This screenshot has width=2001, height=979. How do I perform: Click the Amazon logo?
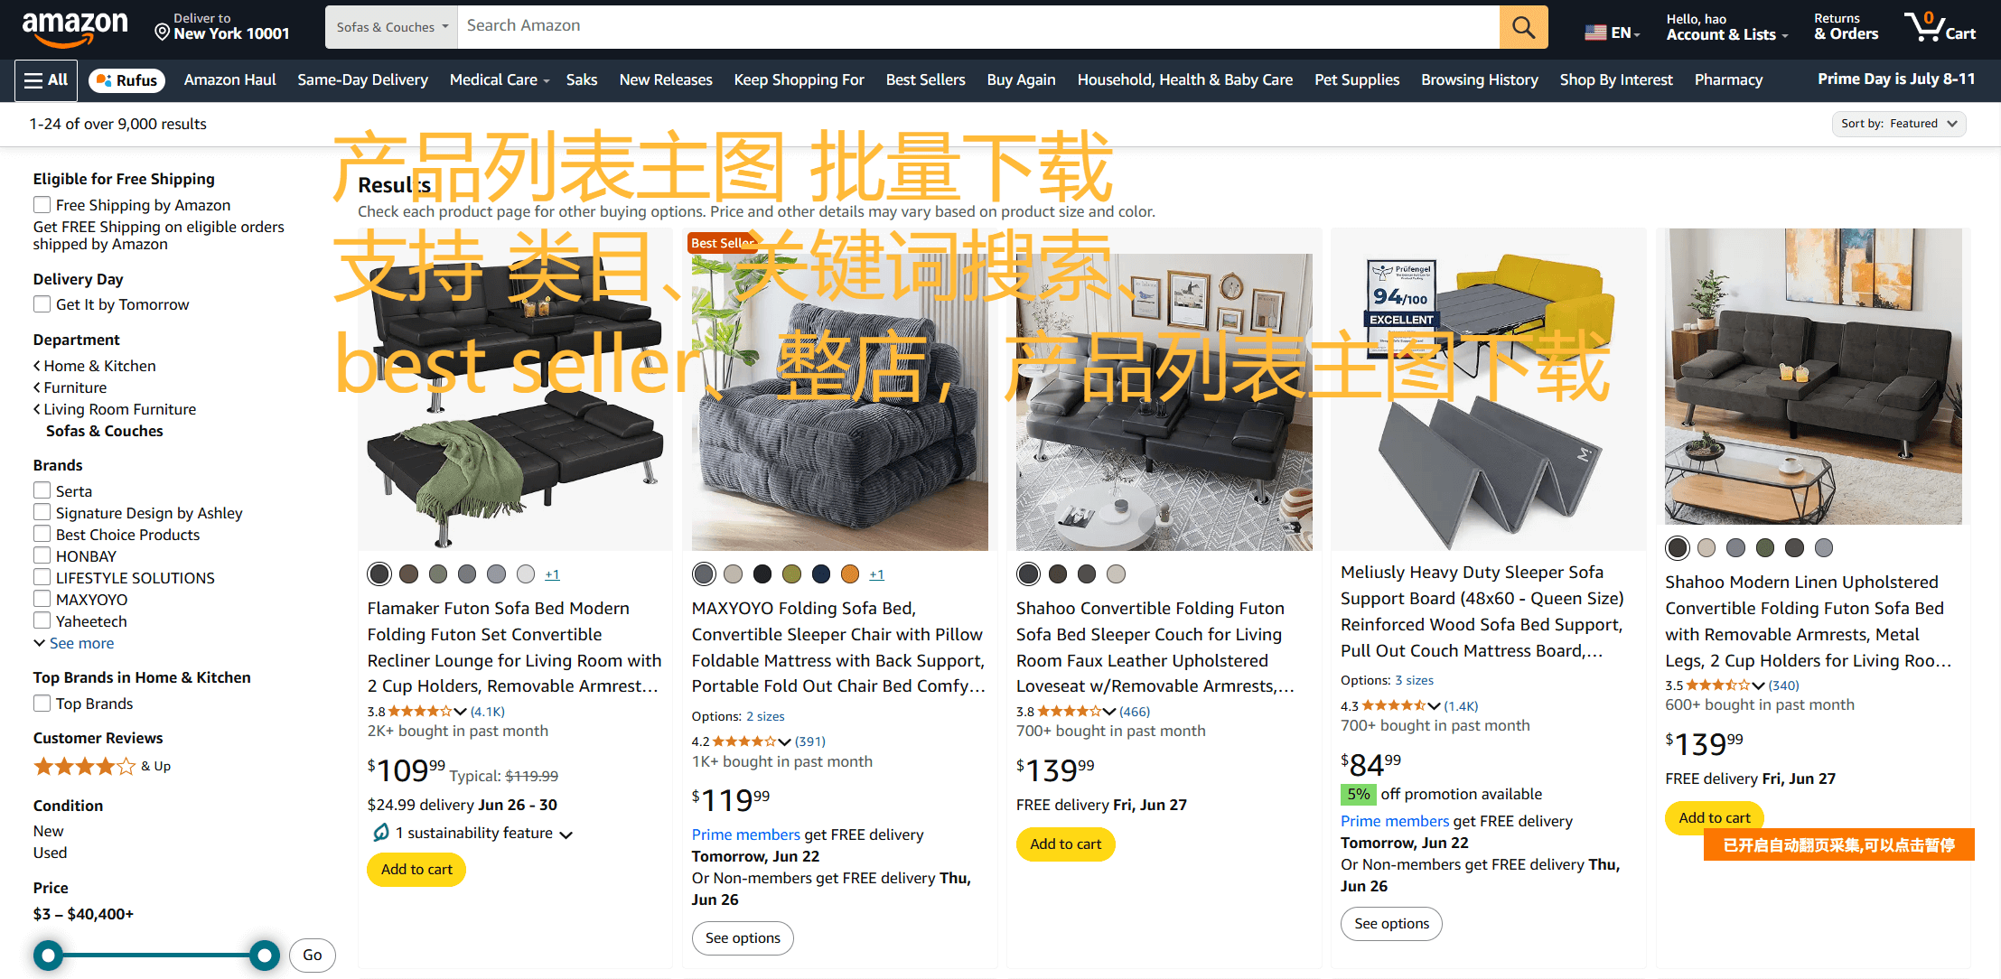[75, 28]
